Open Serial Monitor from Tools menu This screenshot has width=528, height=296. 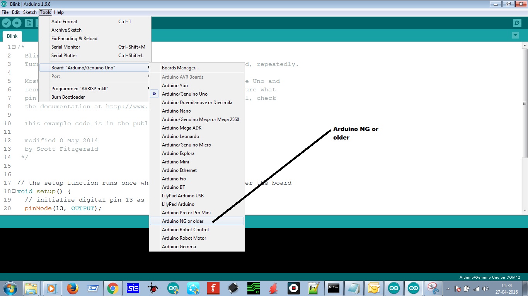[x=95, y=47]
